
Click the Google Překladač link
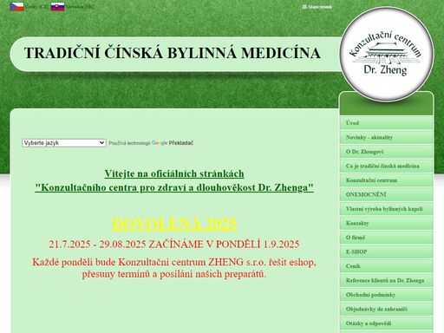[x=173, y=143]
